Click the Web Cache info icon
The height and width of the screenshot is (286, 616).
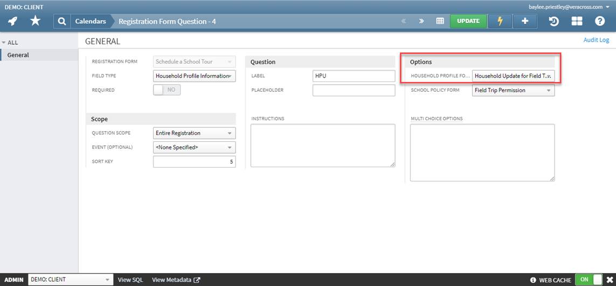[533, 280]
